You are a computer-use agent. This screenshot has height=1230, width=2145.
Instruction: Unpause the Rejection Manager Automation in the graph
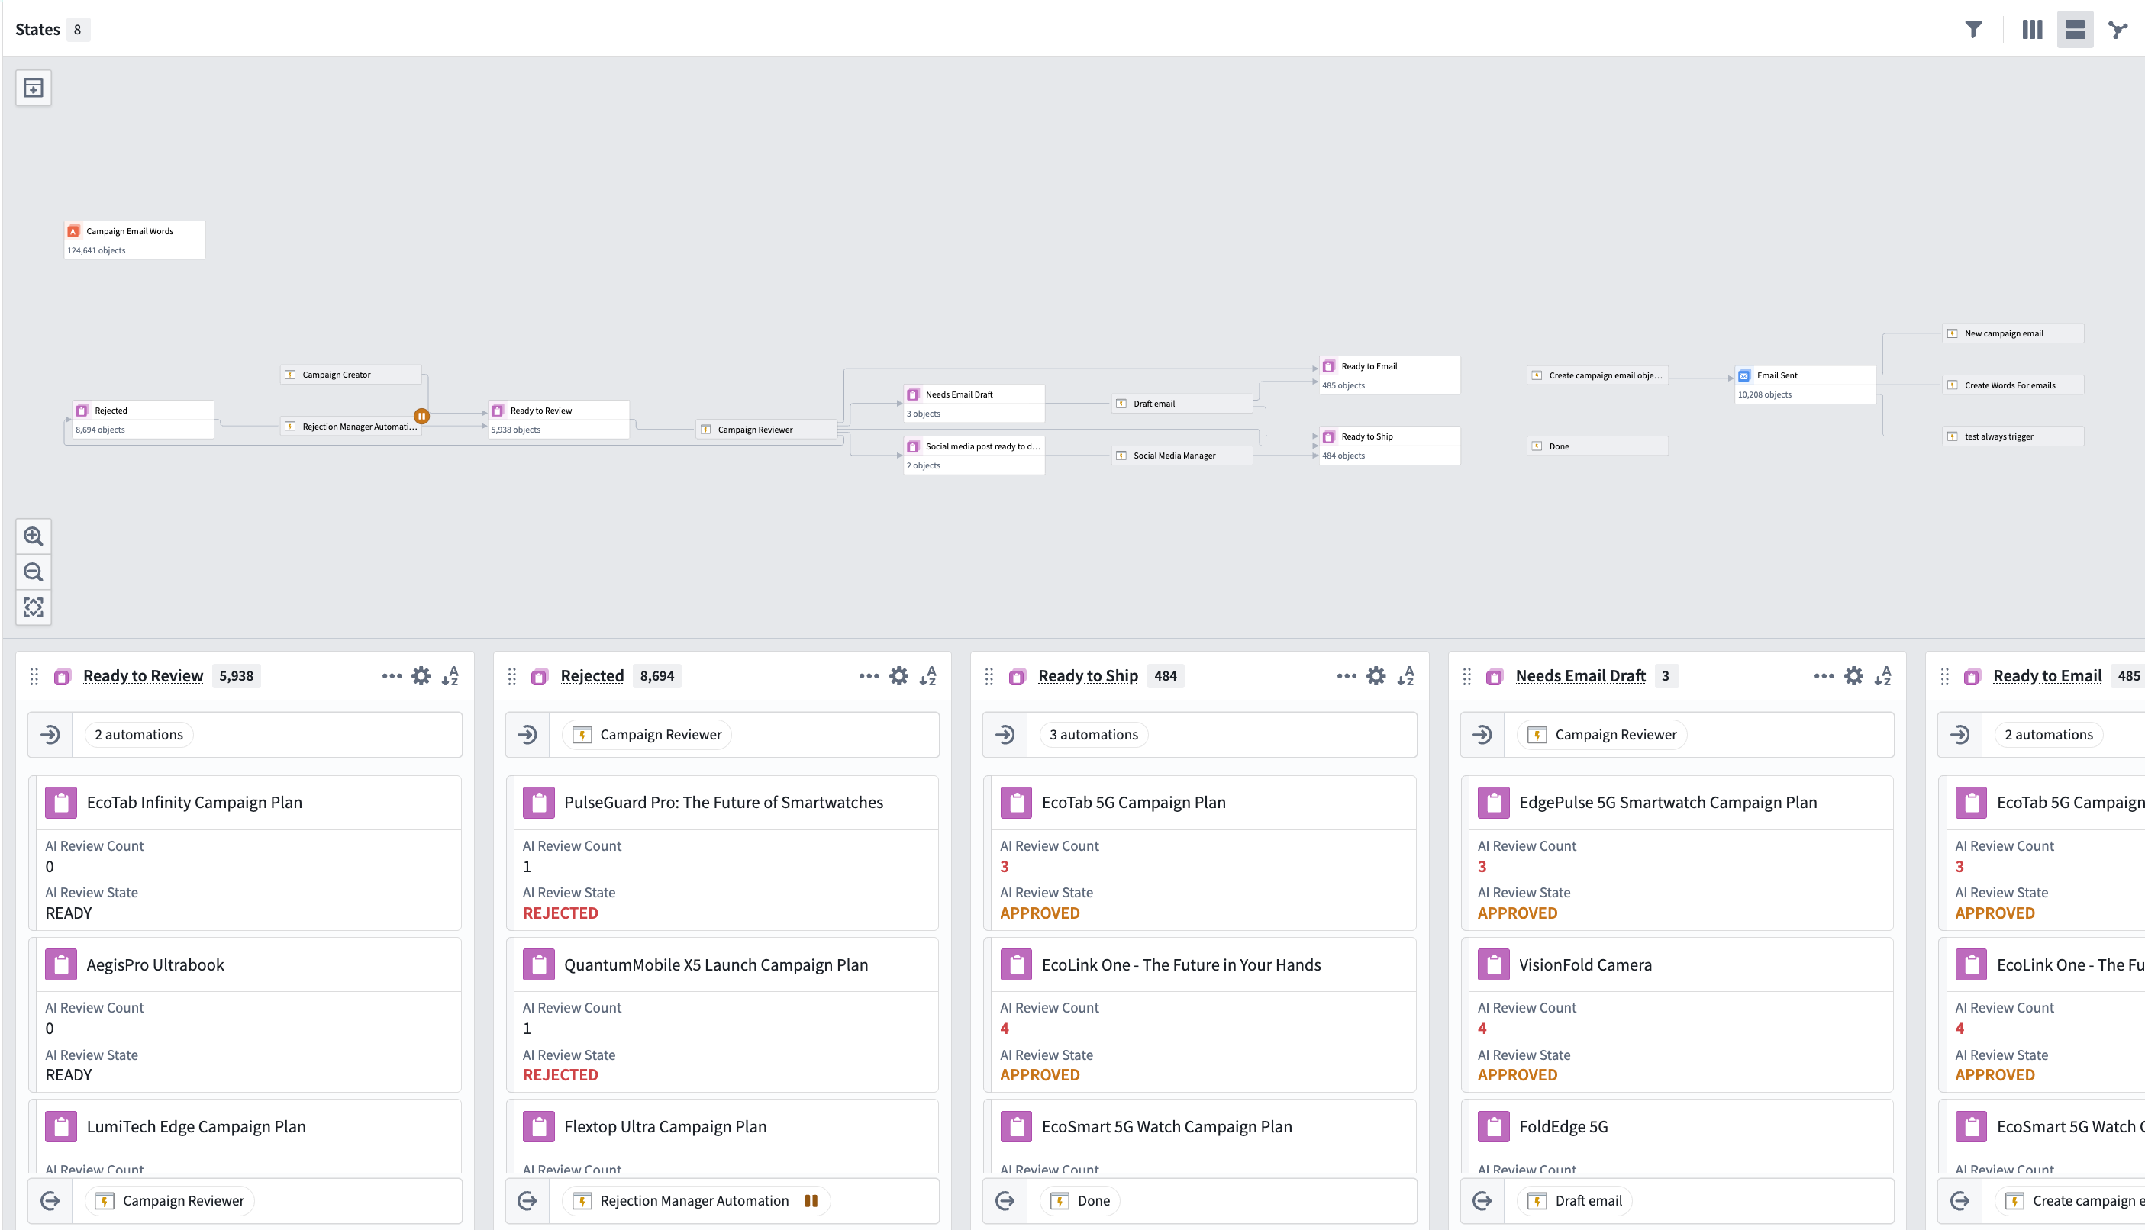click(x=421, y=416)
